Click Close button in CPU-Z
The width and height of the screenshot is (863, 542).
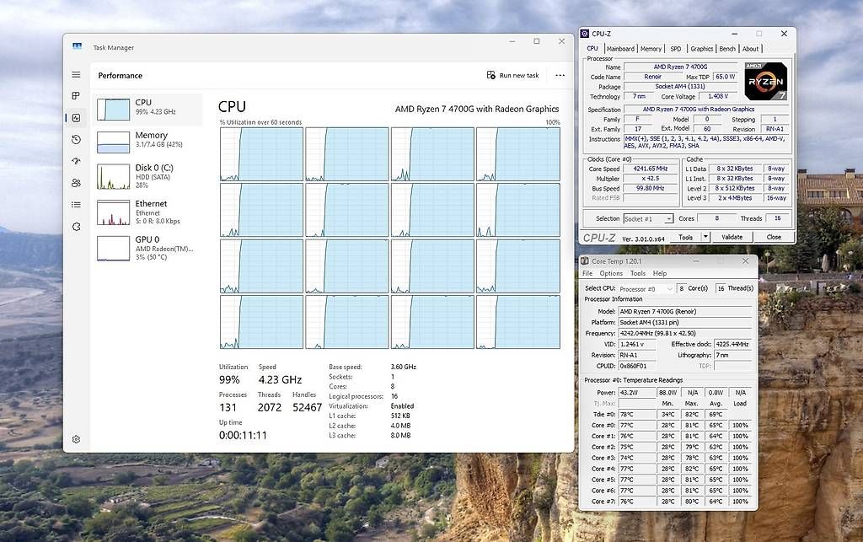pos(774,237)
